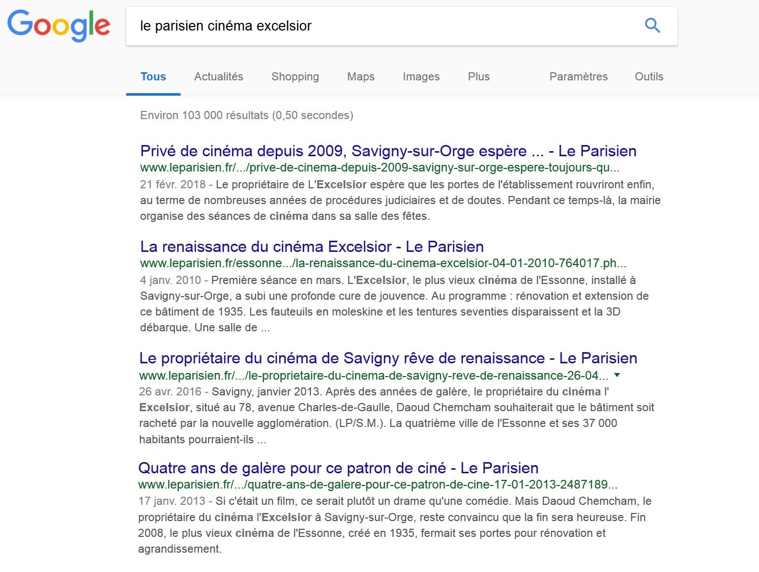Open the Paramètres menu

(x=578, y=77)
